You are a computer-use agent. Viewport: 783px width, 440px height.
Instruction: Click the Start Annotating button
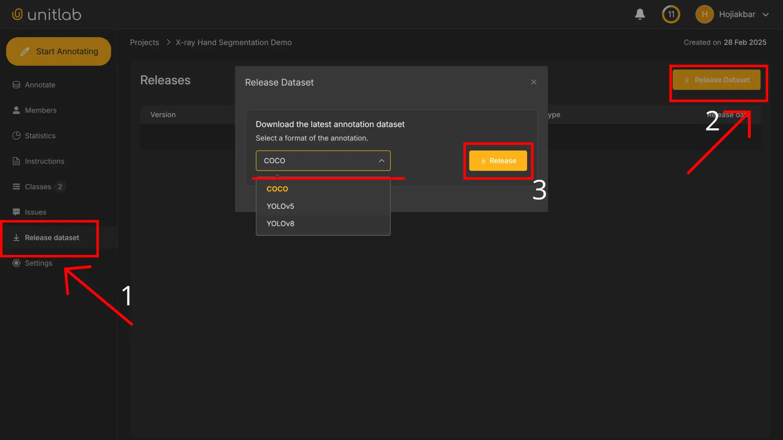pyautogui.click(x=59, y=51)
